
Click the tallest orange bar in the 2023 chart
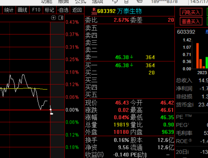(197, 56)
